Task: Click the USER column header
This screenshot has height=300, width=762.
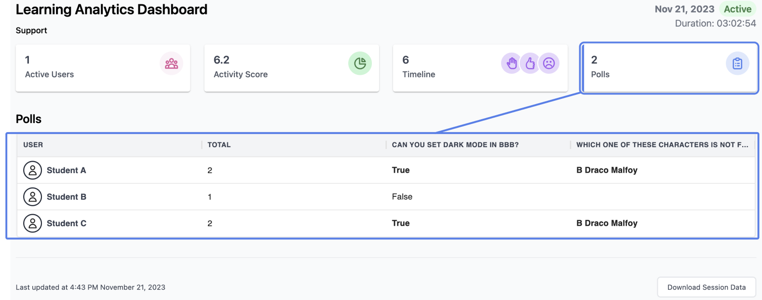Action: tap(33, 145)
